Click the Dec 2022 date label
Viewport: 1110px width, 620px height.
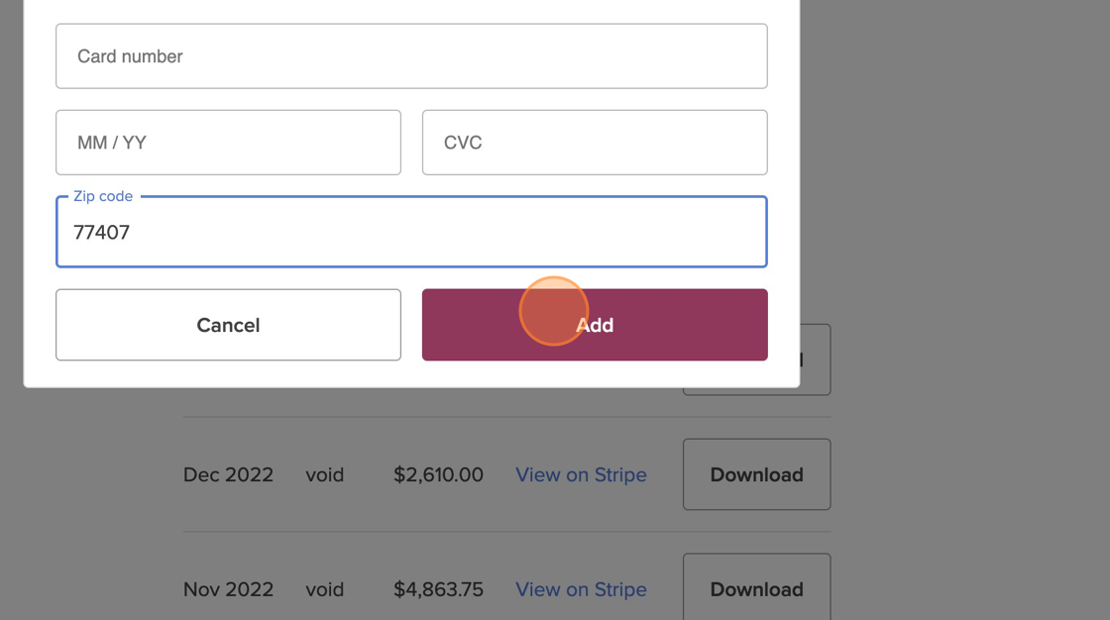tap(228, 474)
